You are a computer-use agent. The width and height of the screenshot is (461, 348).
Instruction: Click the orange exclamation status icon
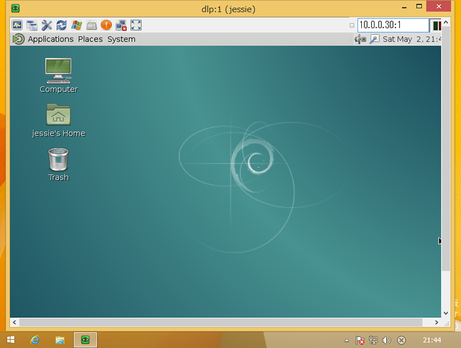click(106, 25)
